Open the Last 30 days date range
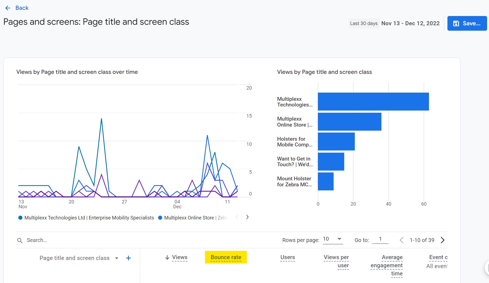Viewport: 489px width, 283px height. point(364,23)
